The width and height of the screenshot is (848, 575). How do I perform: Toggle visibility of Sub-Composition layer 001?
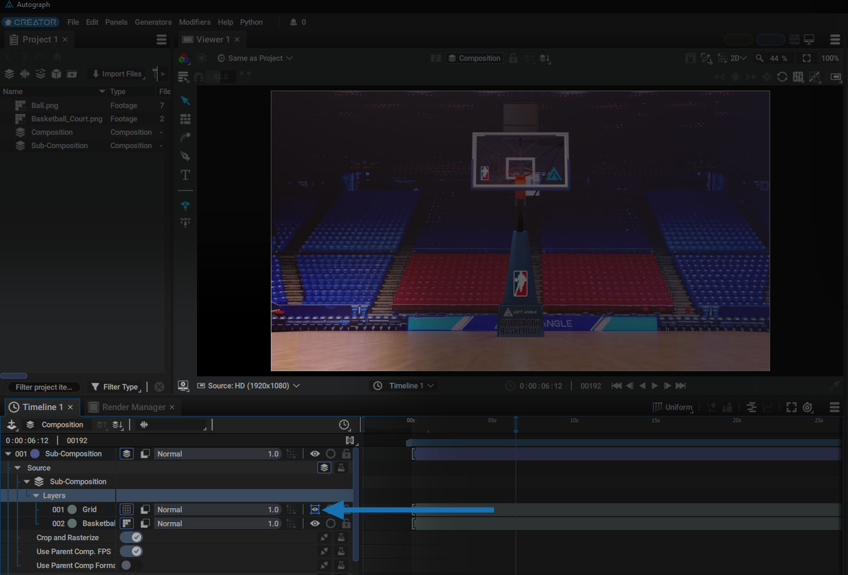pos(315,454)
